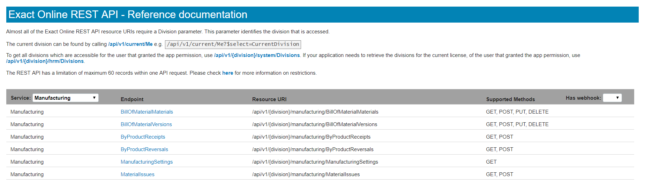Click the Supported Methods column header
The height and width of the screenshot is (181, 645).
pos(510,99)
